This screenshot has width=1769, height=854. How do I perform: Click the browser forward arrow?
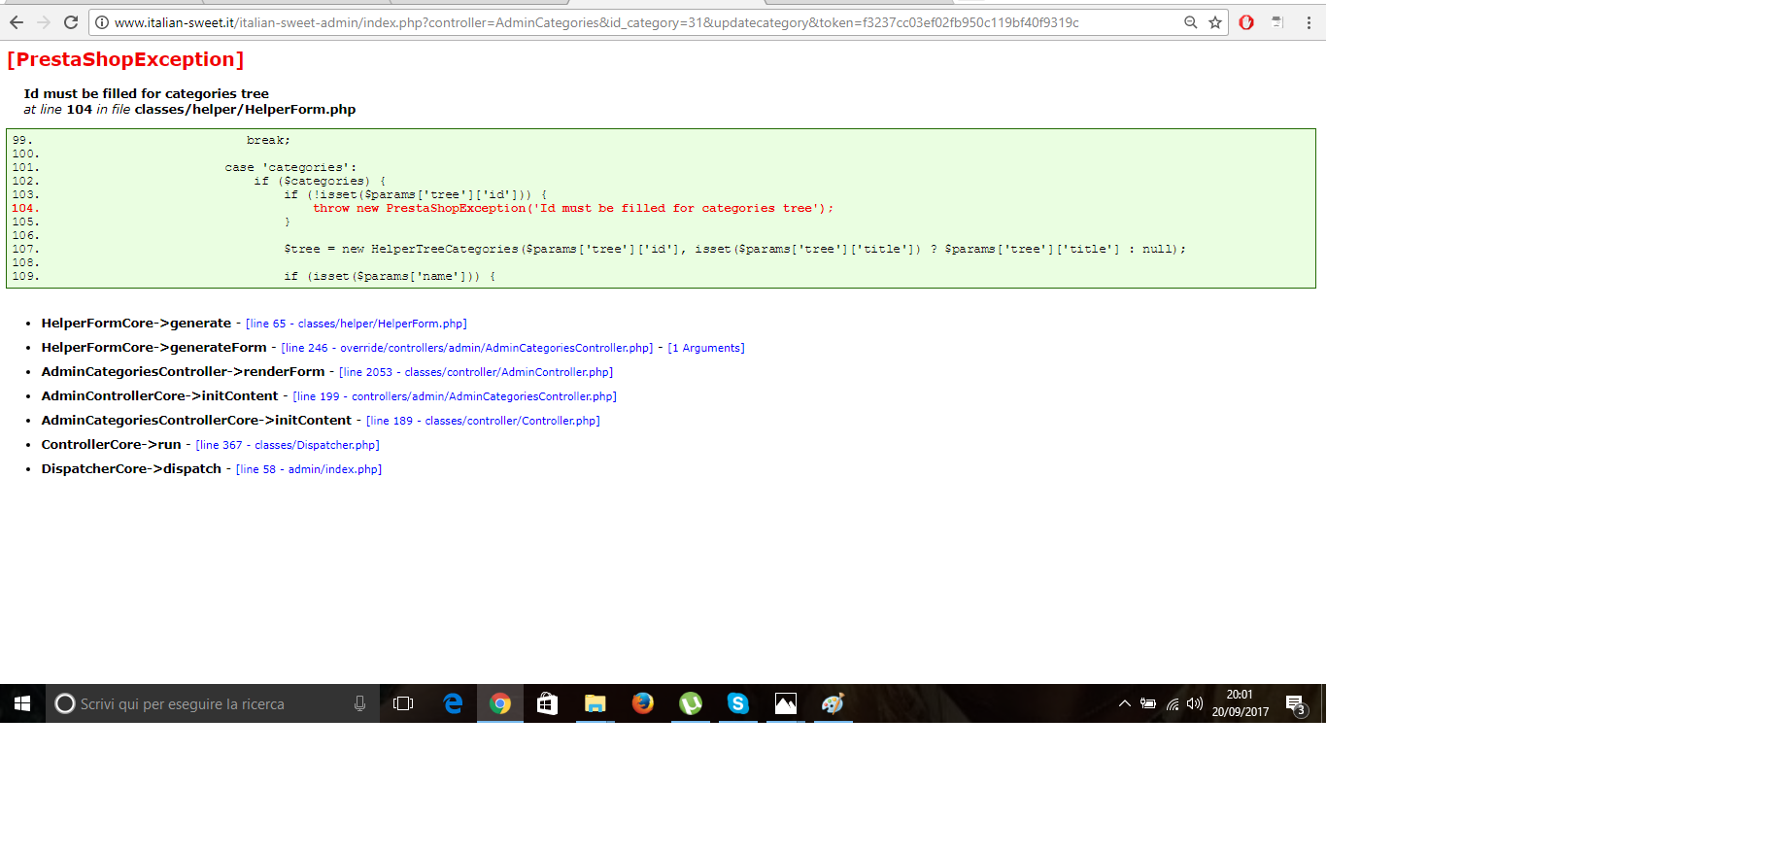click(x=44, y=22)
